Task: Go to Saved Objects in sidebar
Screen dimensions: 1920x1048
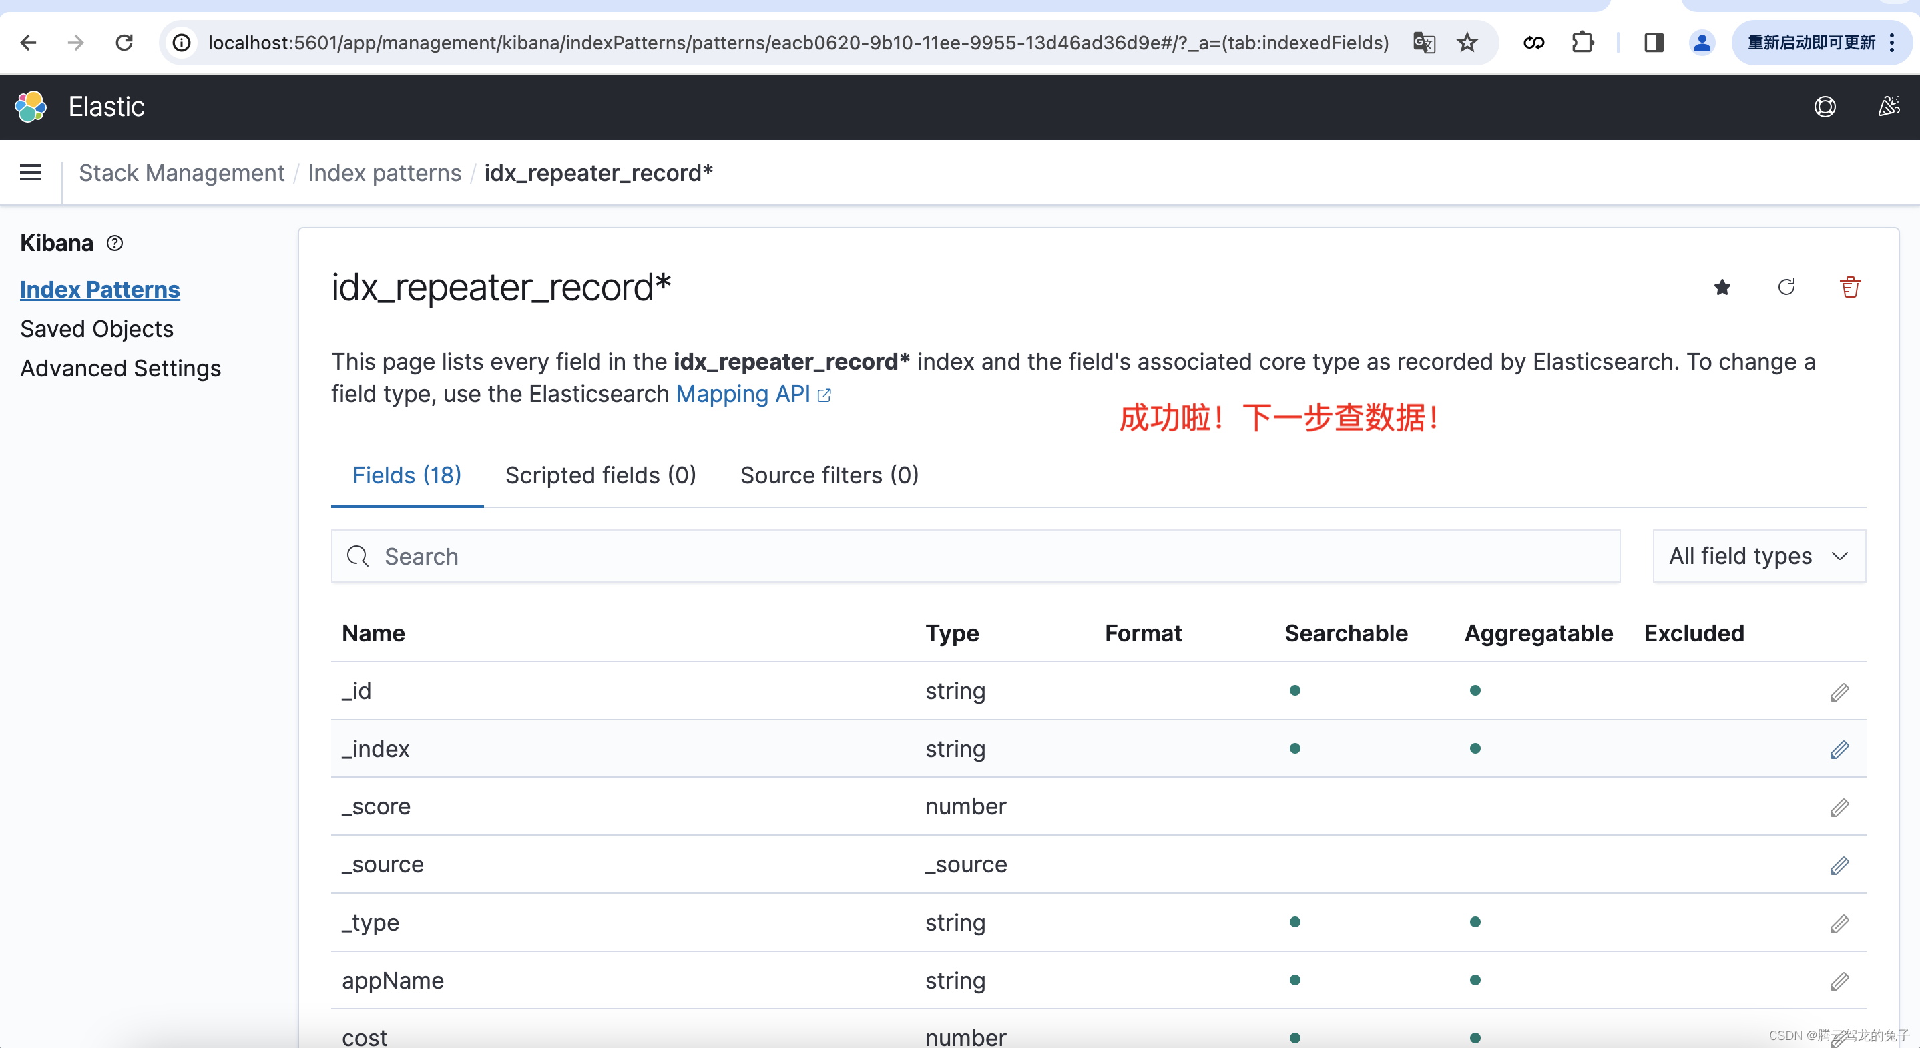Action: (x=97, y=330)
